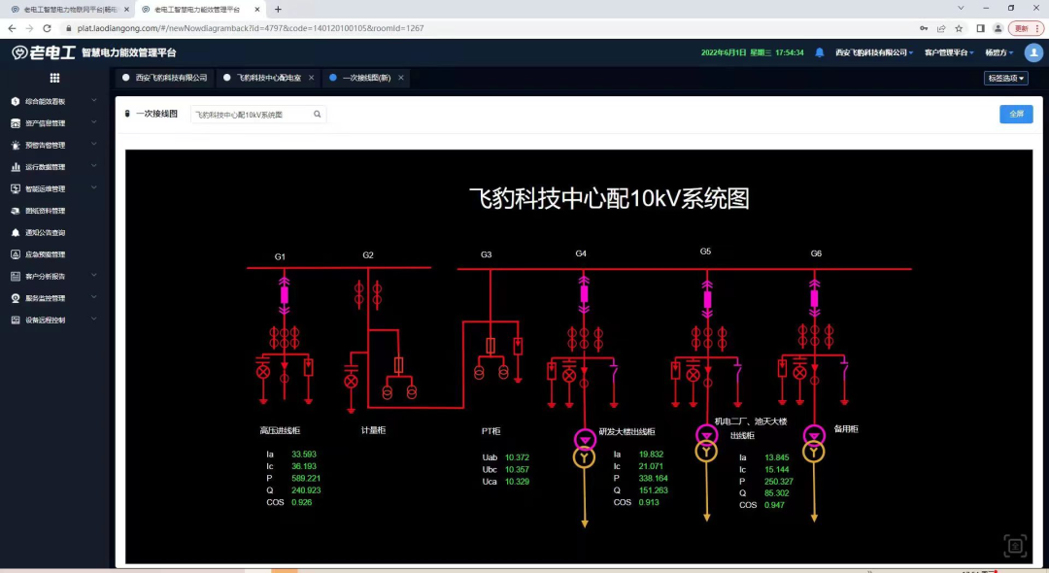Go back using the browser back arrow
Screen dimensions: 1049x573
12,28
